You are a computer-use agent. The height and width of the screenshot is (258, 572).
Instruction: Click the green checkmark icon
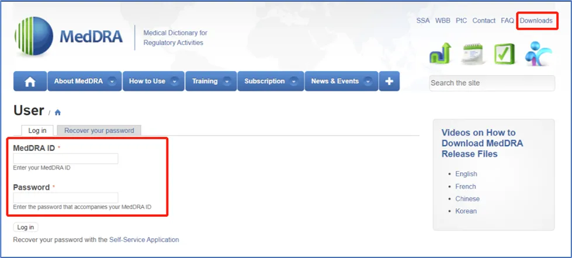[504, 54]
